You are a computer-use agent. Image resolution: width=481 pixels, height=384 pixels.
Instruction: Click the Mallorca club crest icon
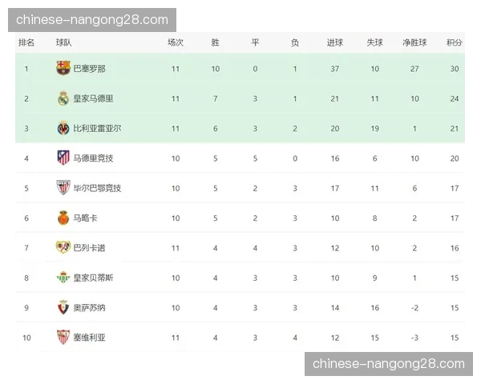(63, 218)
